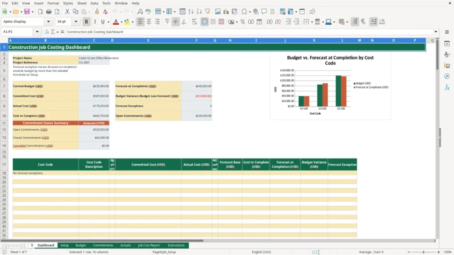The image size is (454, 255).
Task: Open the Font Name dropdown arrow
Action: pos(48,21)
